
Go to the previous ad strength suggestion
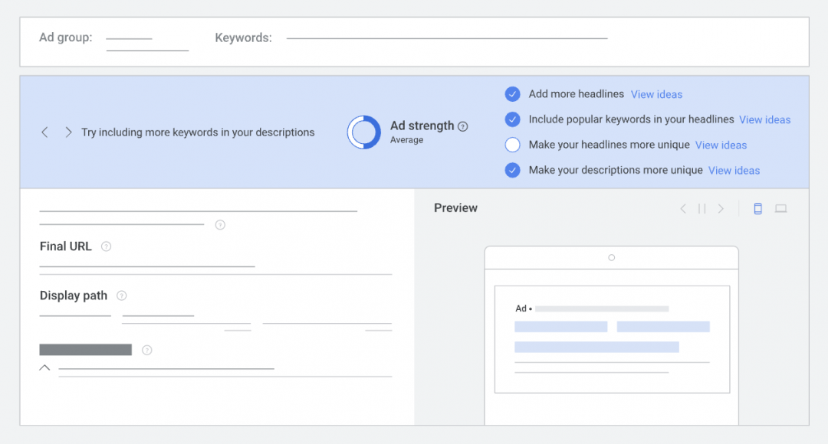44,132
